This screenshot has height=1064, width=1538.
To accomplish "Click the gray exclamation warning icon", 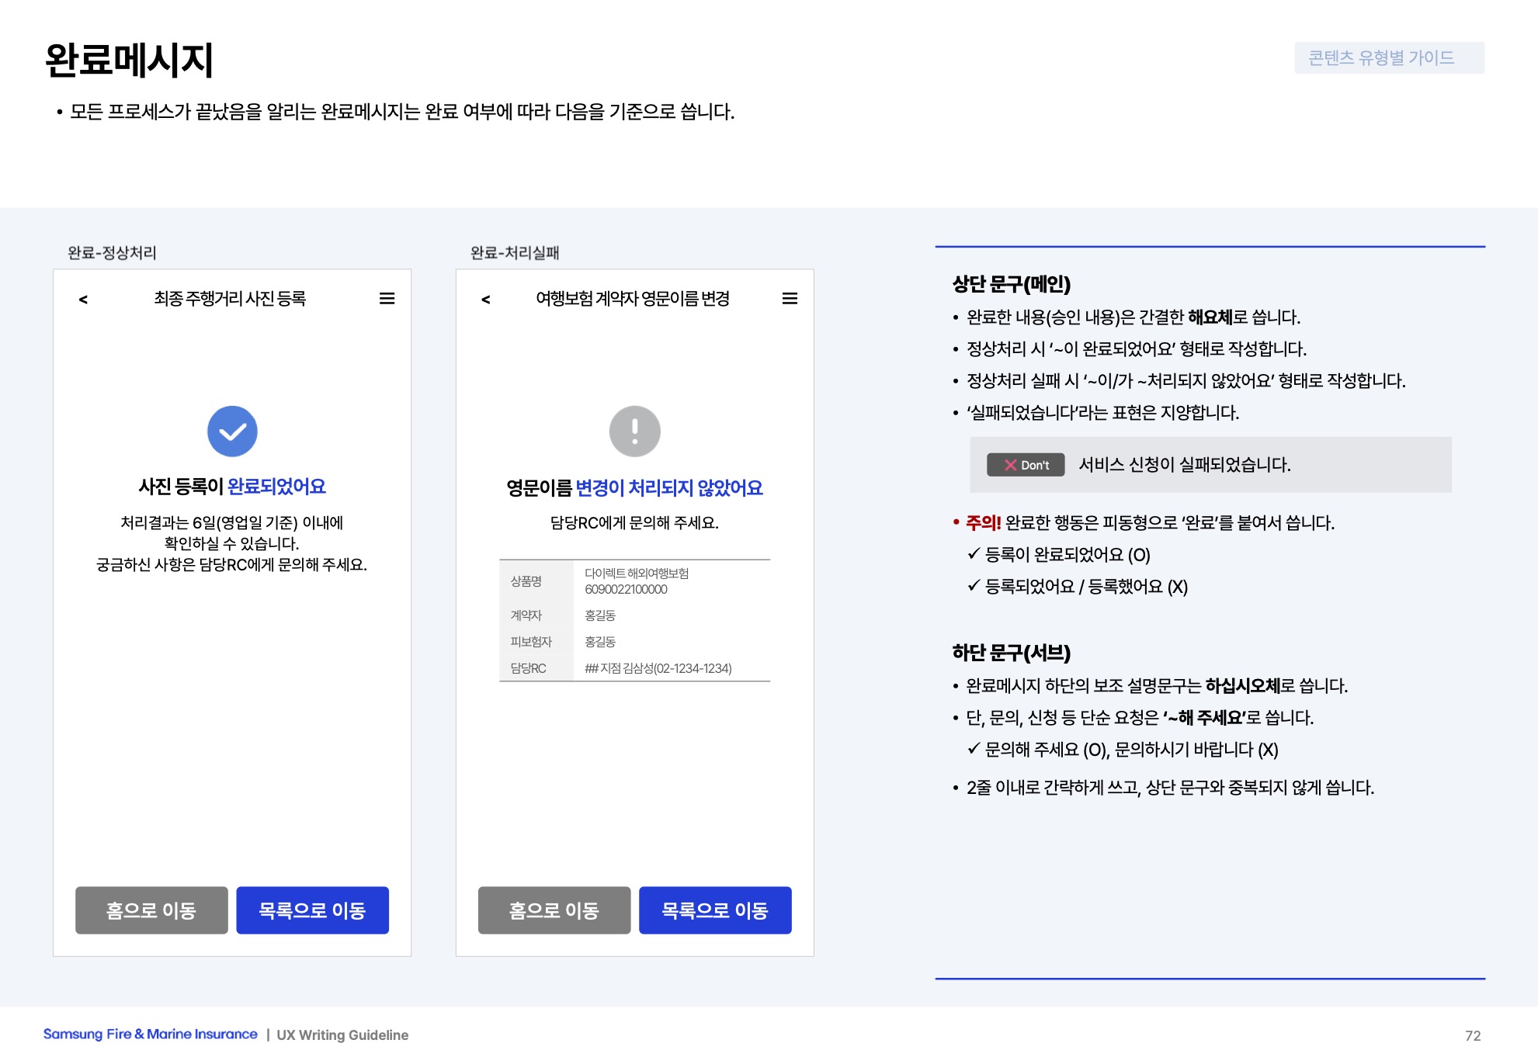I will point(634,431).
